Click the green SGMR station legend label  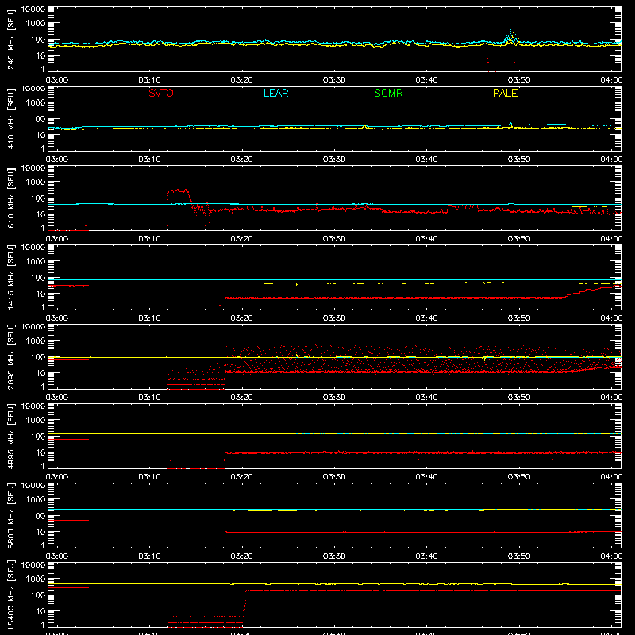click(388, 93)
